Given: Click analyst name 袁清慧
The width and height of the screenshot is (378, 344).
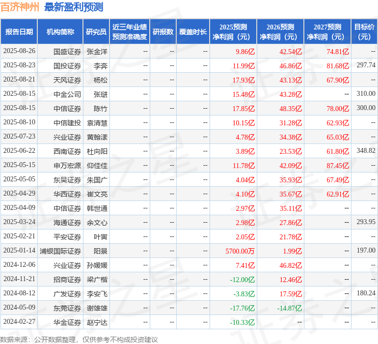Looking at the screenshot, I should click(x=97, y=123).
